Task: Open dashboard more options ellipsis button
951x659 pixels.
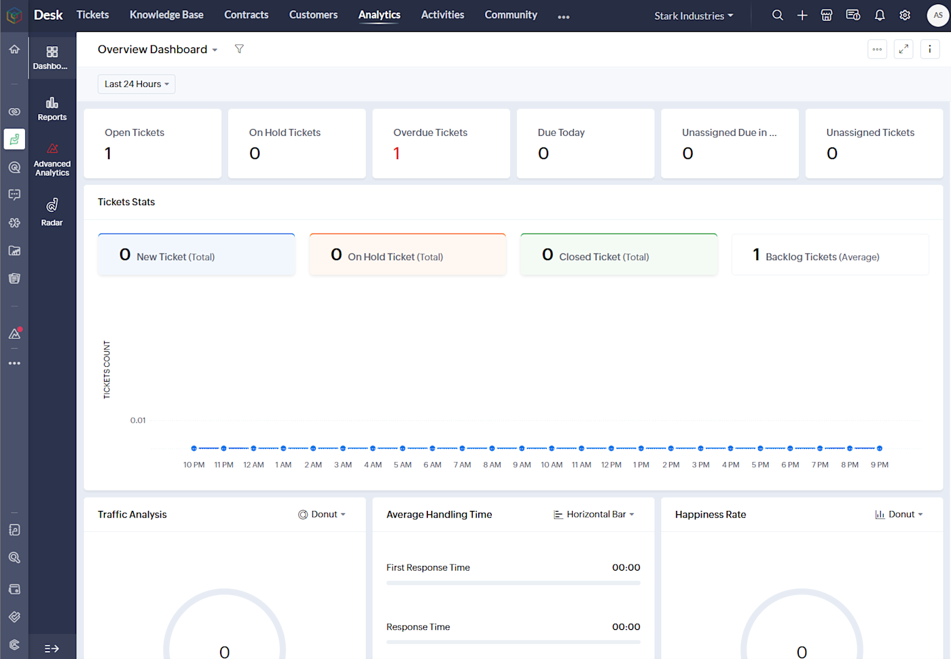Action: pyautogui.click(x=878, y=49)
